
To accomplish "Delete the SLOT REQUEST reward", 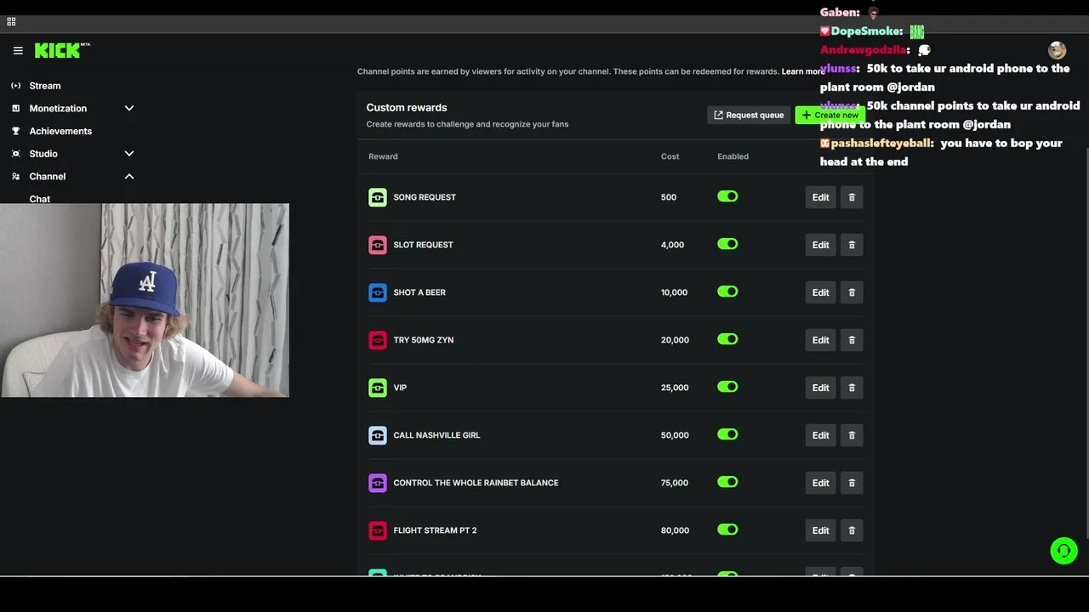I will (x=852, y=245).
